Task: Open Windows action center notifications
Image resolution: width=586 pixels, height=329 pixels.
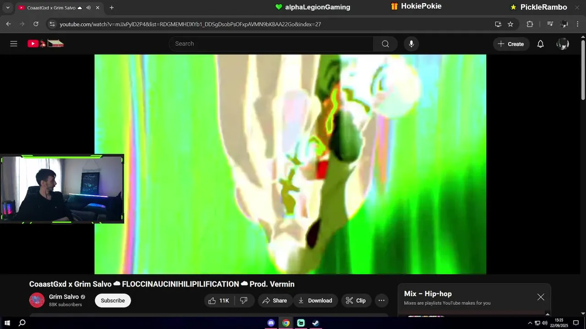Action: pyautogui.click(x=576, y=323)
